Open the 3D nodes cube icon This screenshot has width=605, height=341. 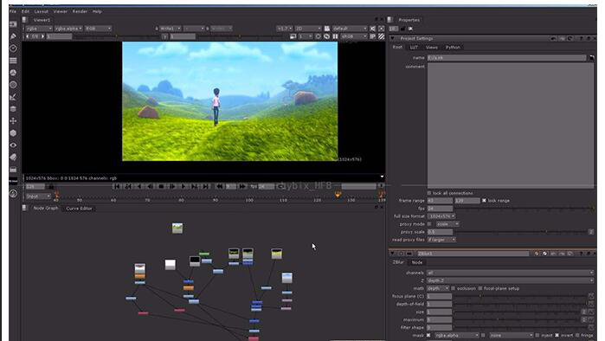tap(13, 133)
